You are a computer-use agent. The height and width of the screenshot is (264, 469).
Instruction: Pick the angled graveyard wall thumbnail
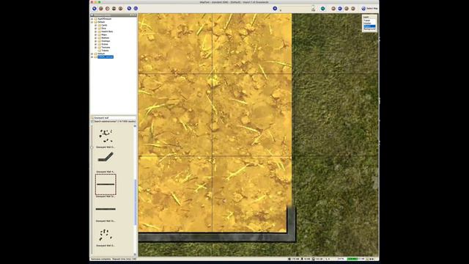coord(106,157)
